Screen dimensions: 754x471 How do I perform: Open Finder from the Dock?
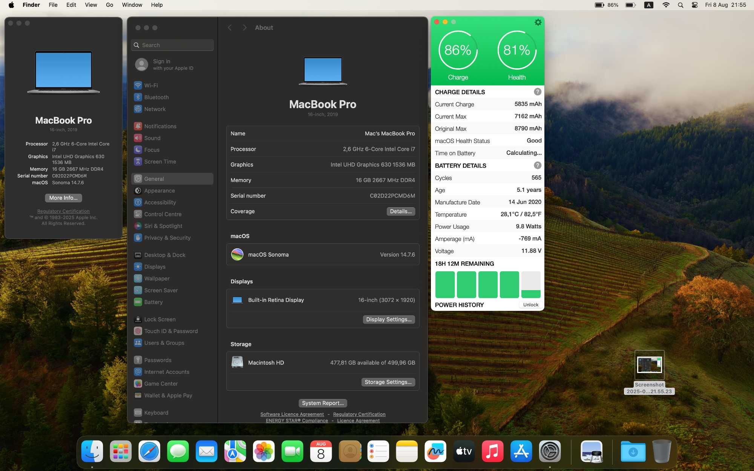click(92, 451)
